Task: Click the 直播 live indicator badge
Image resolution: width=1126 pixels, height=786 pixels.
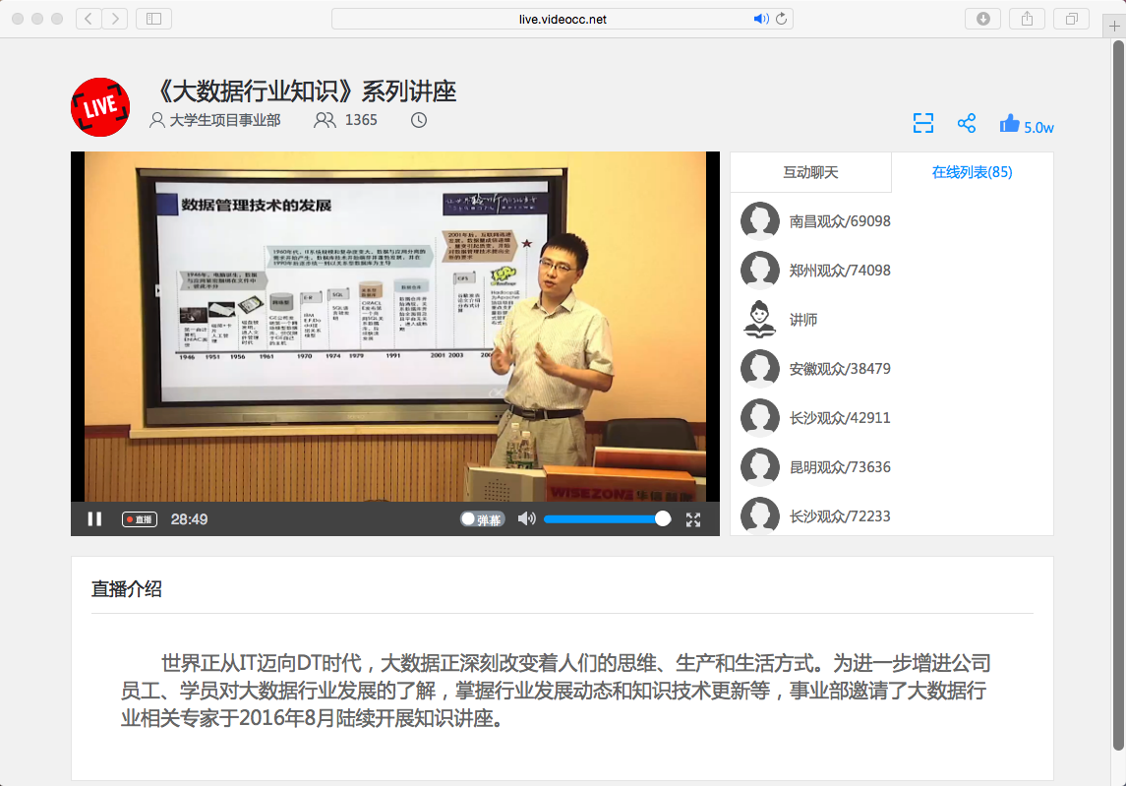Action: [x=139, y=518]
